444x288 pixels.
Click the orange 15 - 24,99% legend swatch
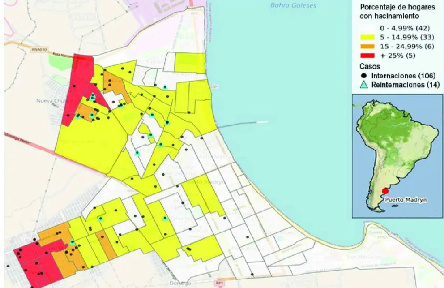(x=367, y=46)
